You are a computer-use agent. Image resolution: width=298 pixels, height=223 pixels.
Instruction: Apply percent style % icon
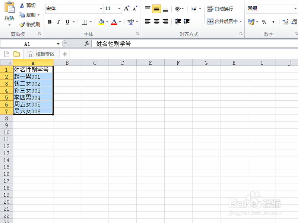point(264,22)
